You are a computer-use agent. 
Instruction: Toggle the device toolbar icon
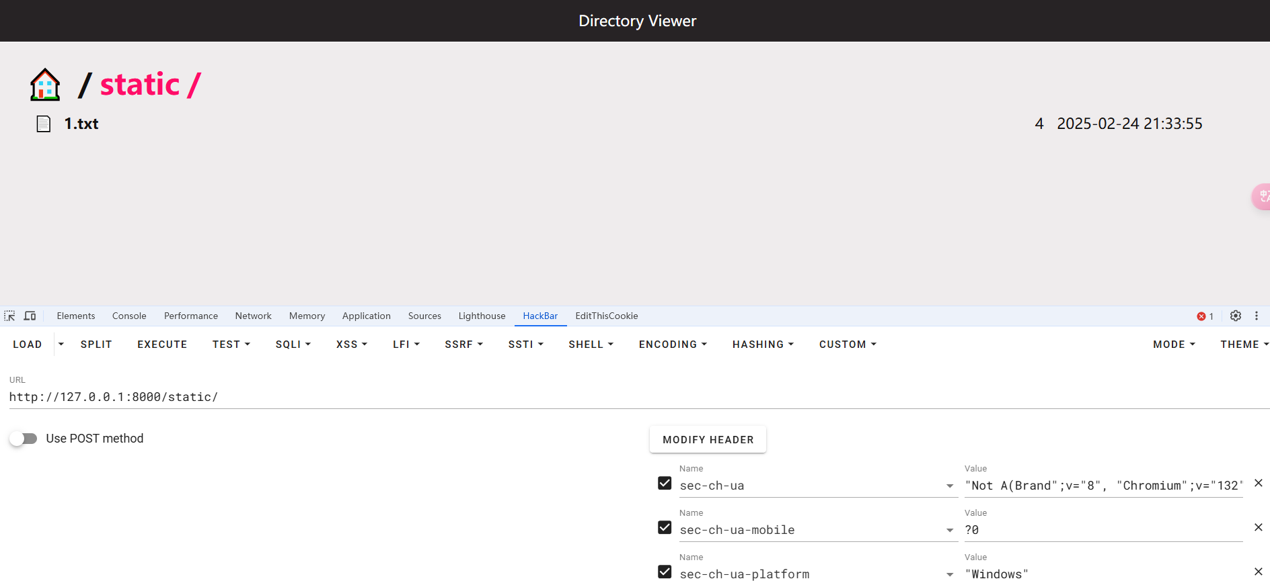[x=30, y=316]
